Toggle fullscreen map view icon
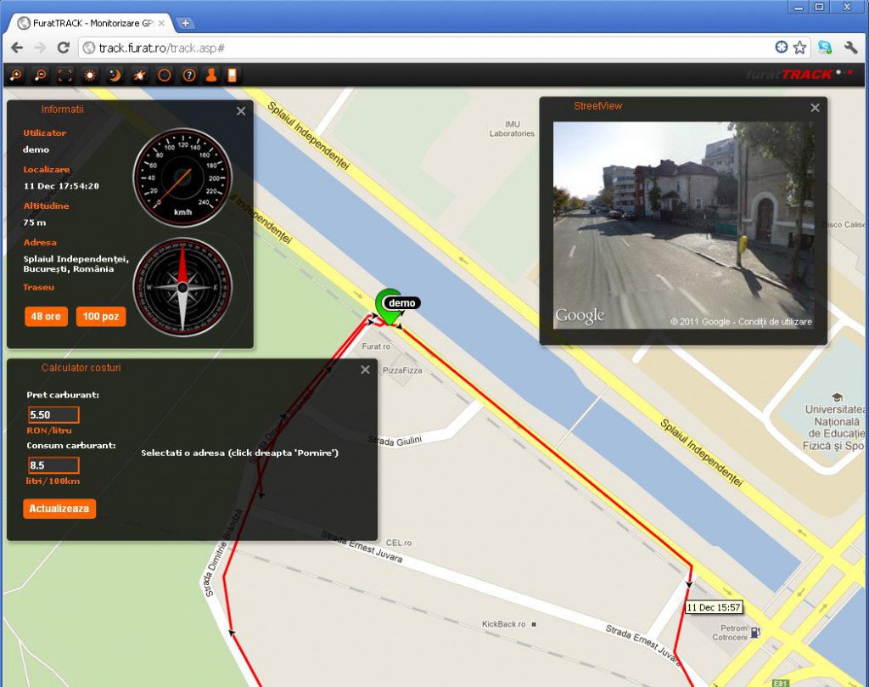 click(64, 75)
